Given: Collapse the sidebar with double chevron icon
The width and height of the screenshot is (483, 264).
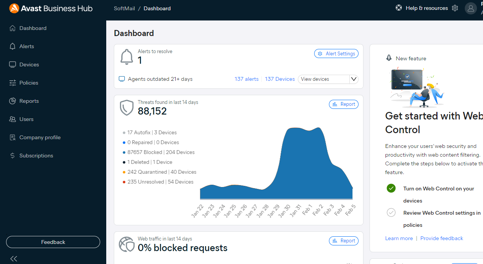Looking at the screenshot, I should coord(14,259).
